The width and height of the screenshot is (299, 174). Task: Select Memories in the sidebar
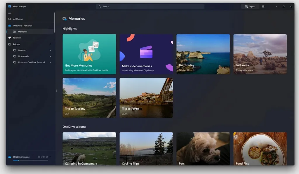[x=30, y=32]
